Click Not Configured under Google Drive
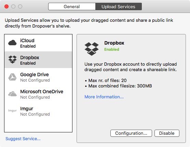This screenshot has width=190, height=147. 35,80
